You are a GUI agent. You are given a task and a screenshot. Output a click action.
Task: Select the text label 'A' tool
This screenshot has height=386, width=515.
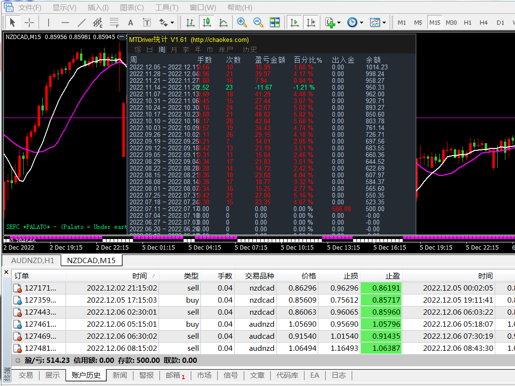click(130, 23)
